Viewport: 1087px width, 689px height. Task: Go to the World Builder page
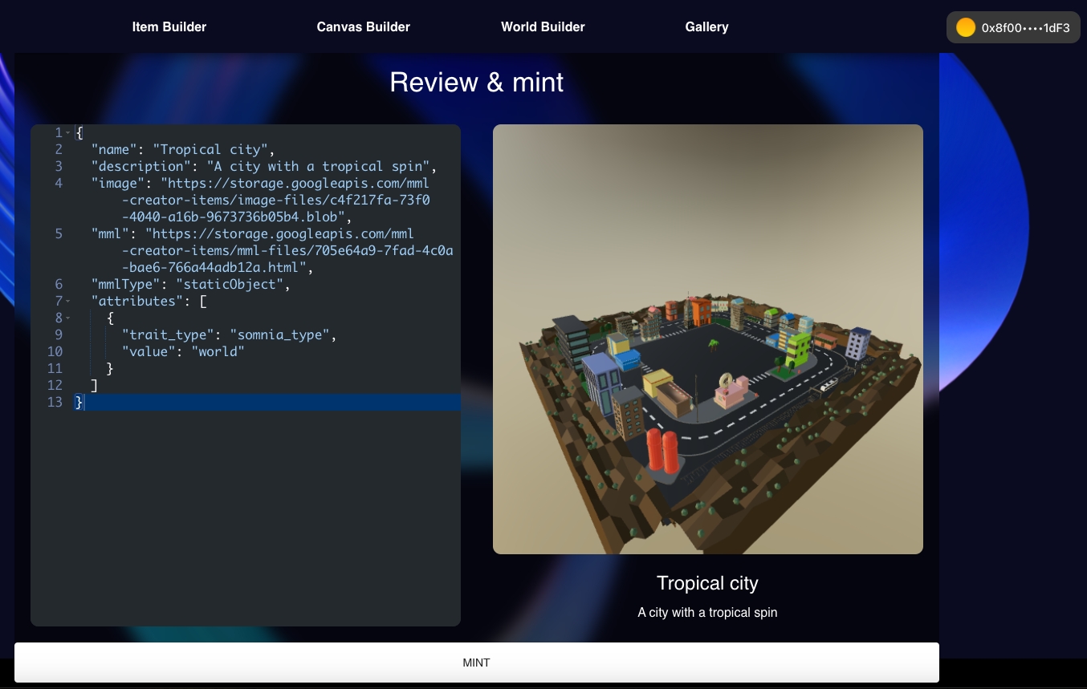pyautogui.click(x=543, y=27)
